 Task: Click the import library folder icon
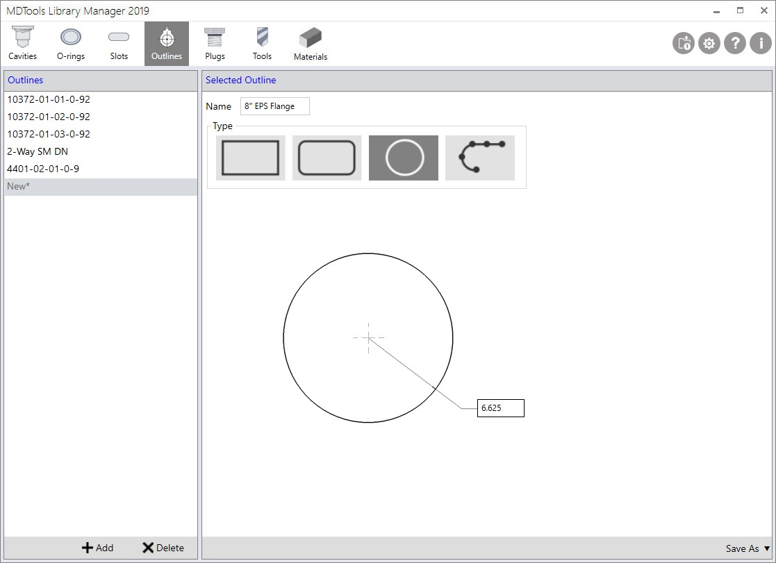point(684,44)
